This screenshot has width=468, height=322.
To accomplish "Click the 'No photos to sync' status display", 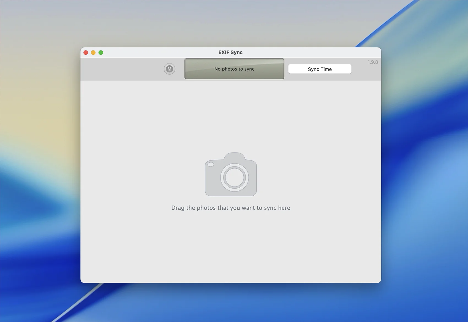I will point(234,69).
